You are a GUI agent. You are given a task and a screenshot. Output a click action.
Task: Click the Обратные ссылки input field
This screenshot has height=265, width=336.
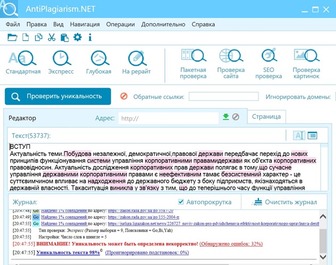point(223,96)
